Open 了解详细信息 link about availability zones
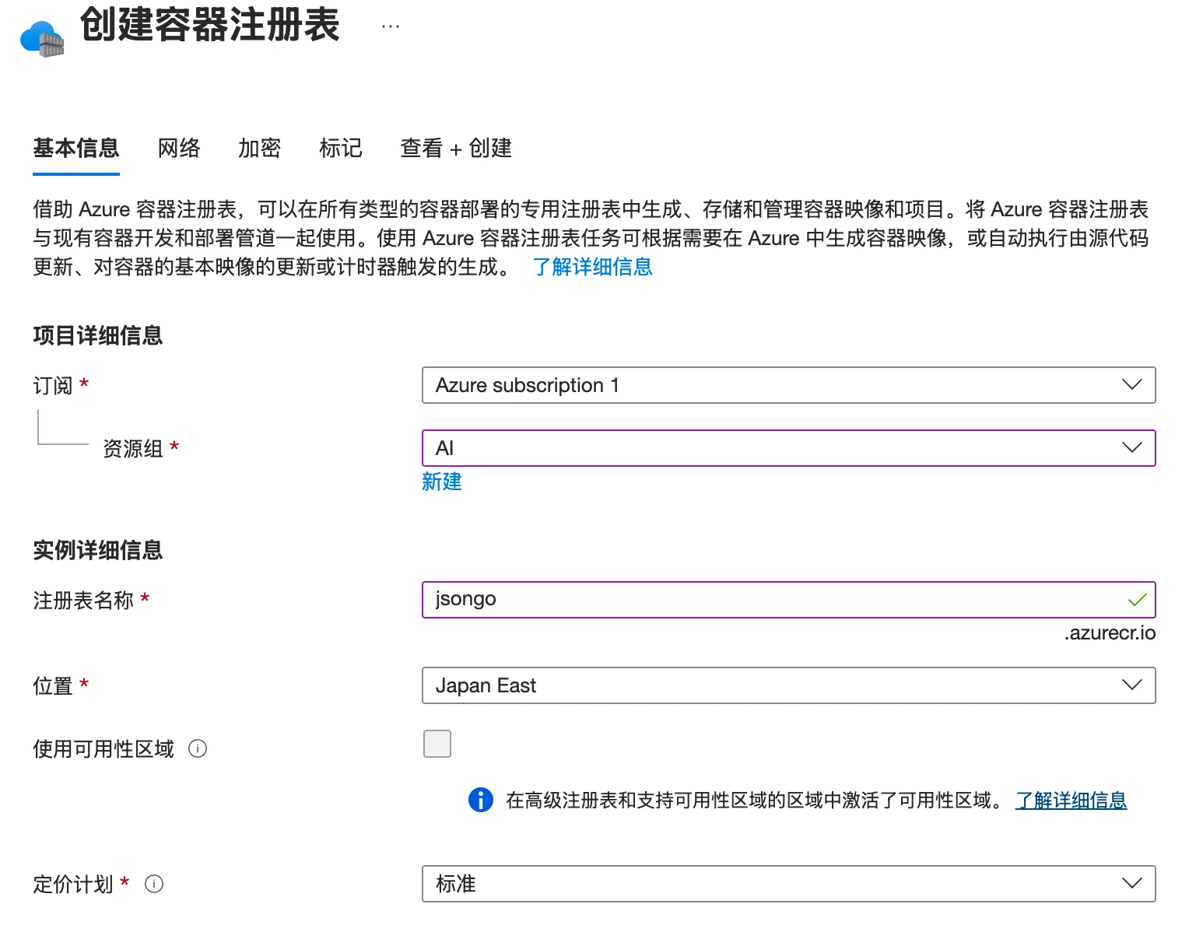 (1071, 800)
